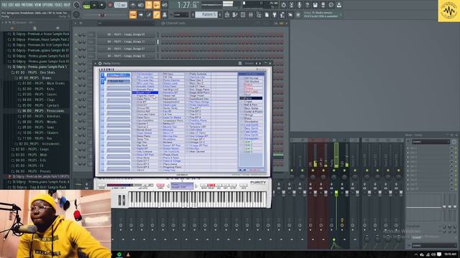460x258 pixels.
Task: Select Bass Guitar category in Purity
Action: click(x=251, y=108)
